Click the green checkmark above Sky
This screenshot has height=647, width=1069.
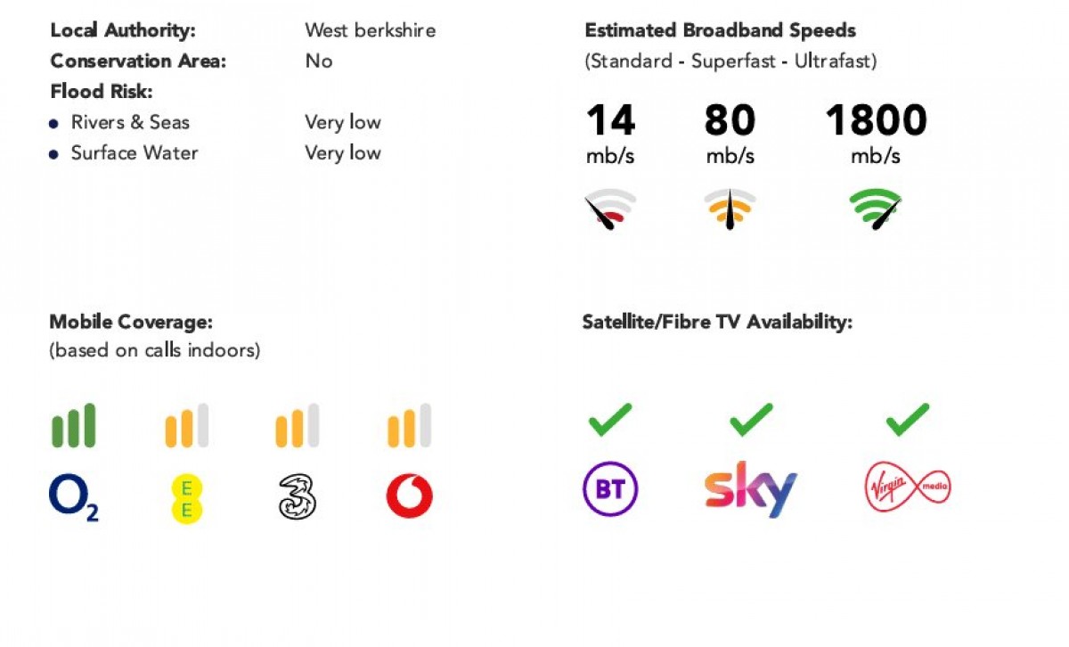(751, 420)
